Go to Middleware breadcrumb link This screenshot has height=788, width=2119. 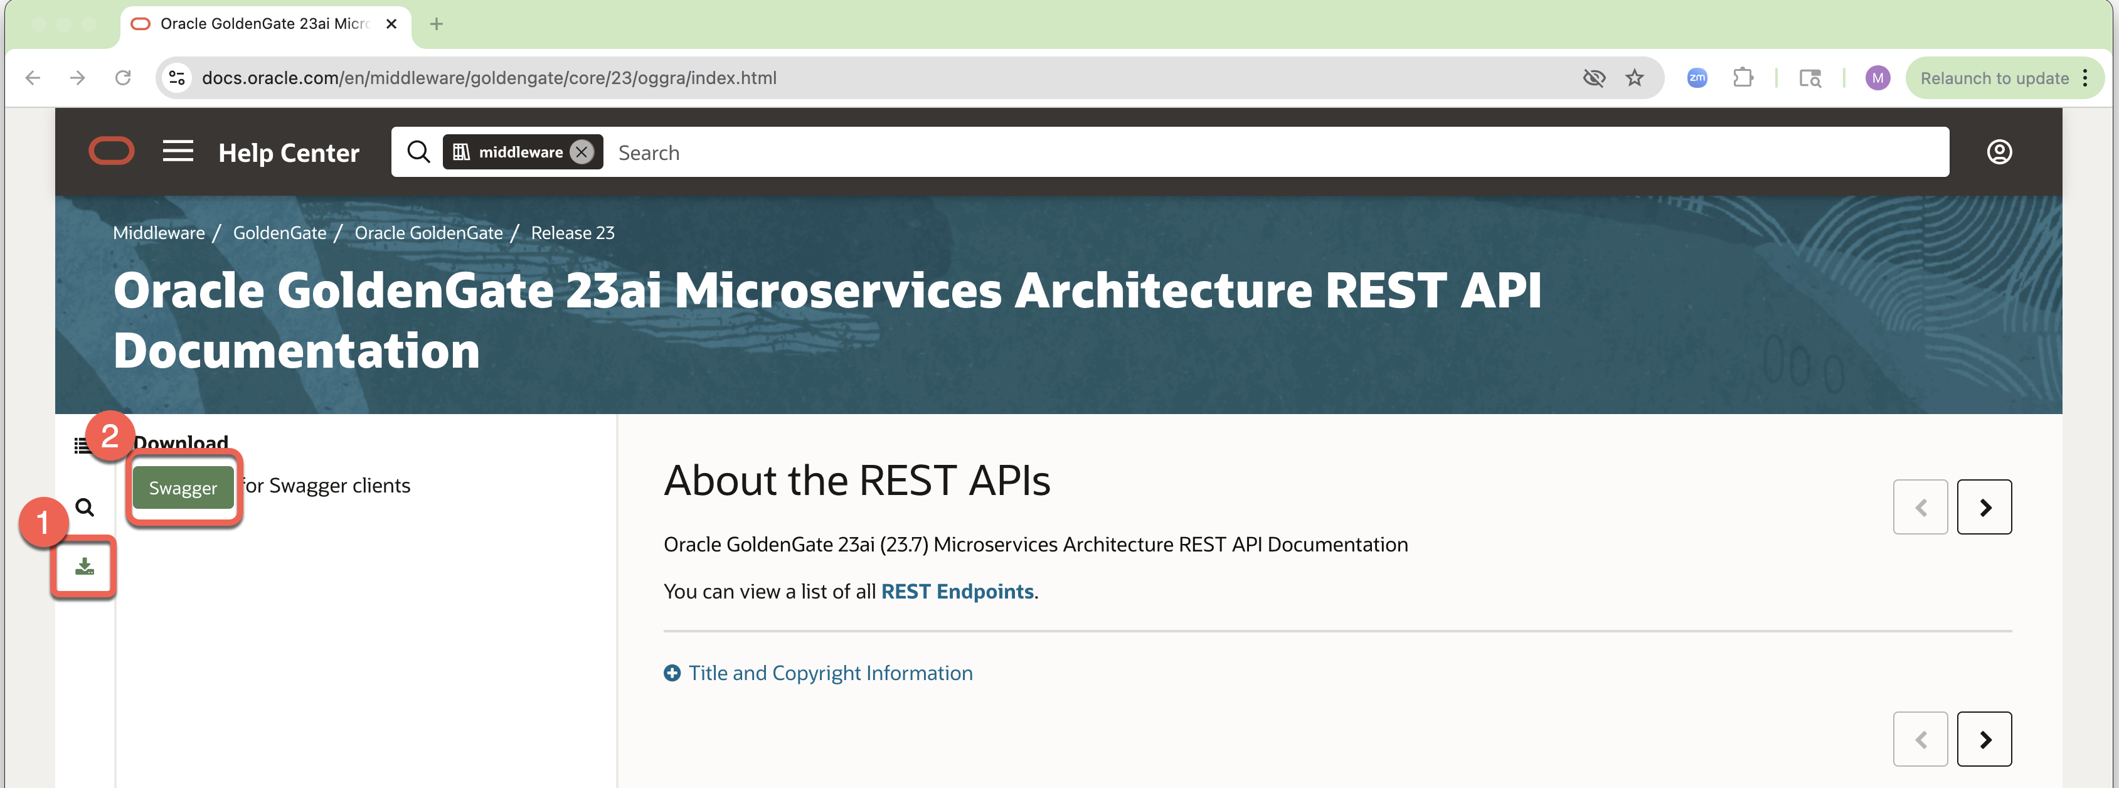tap(159, 233)
